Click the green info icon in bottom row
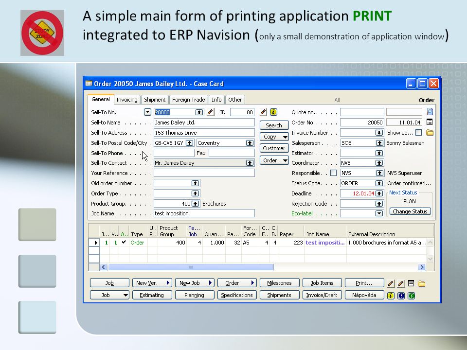This screenshot has width=467, height=350. 412,296
